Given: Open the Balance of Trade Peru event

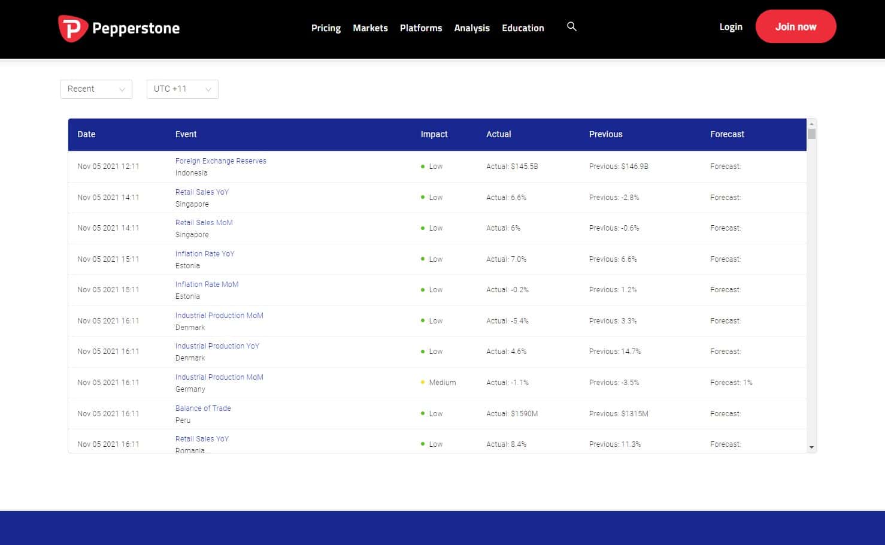Looking at the screenshot, I should click(203, 408).
